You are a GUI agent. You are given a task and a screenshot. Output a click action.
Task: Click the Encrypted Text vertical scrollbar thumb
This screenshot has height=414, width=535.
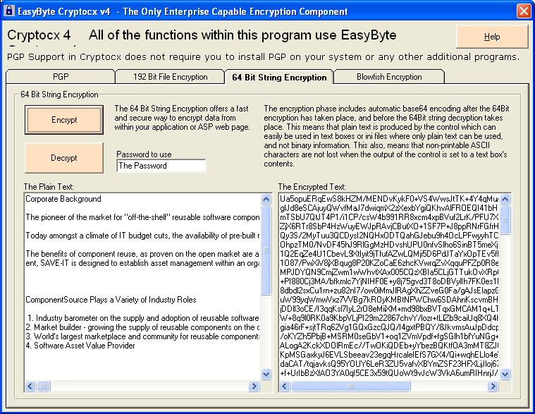click(505, 220)
